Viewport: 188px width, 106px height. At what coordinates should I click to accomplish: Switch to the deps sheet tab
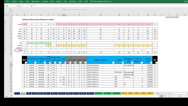coord(40,93)
